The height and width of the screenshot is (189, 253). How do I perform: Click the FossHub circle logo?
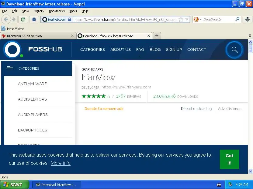coord(12,49)
